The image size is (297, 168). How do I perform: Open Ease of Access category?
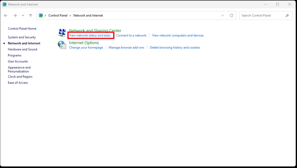(18, 82)
